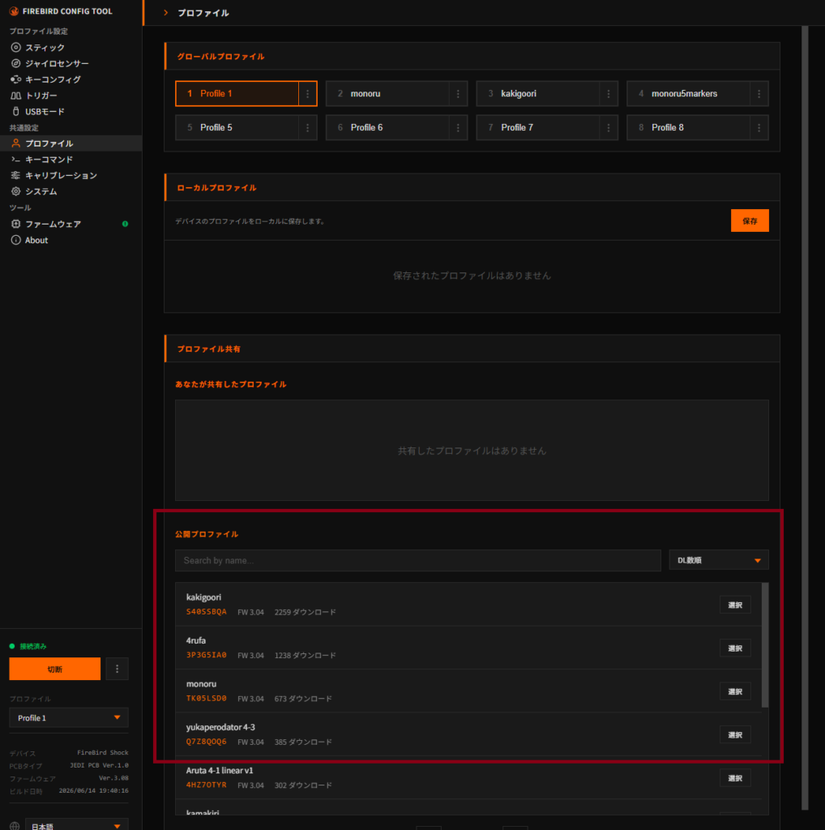The height and width of the screenshot is (830, 825).
Task: Click the firmware chip icon
Action: (16, 224)
